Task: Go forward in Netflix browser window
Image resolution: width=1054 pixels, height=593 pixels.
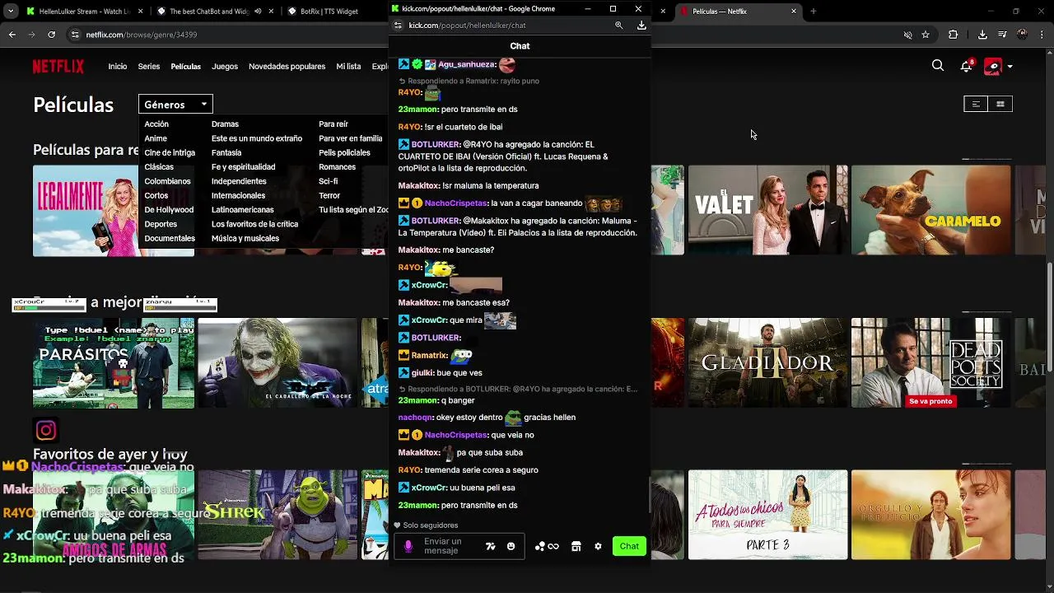Action: (32, 35)
